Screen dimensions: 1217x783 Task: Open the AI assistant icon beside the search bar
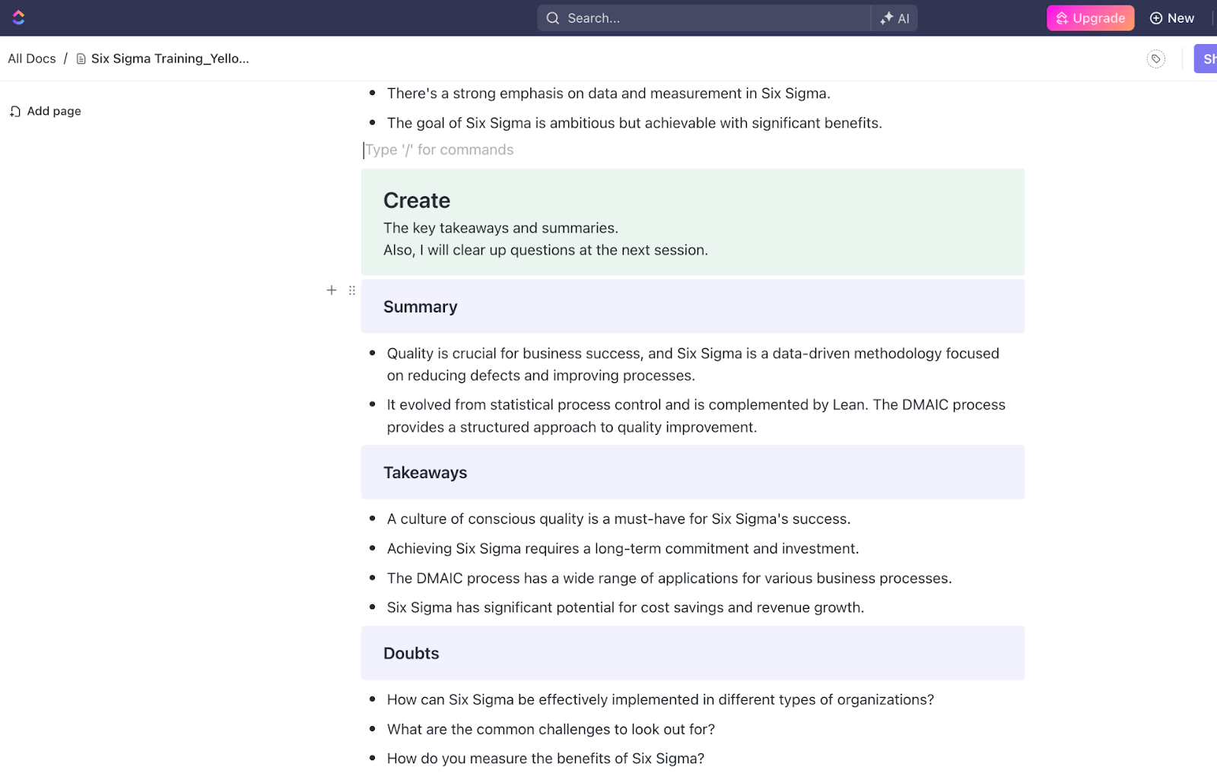(894, 17)
